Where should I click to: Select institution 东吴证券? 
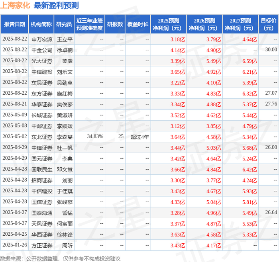(42, 83)
